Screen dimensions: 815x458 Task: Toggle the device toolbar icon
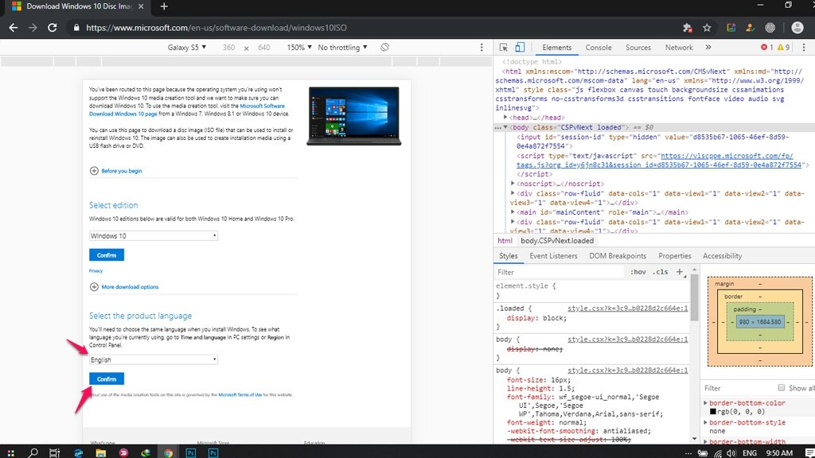point(520,47)
